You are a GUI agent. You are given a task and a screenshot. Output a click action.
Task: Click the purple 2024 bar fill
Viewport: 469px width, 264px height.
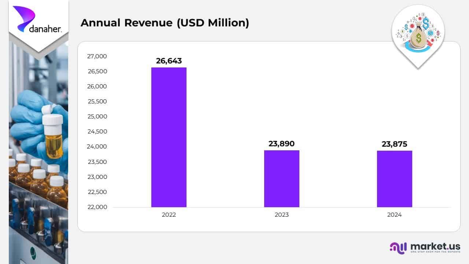(394, 179)
